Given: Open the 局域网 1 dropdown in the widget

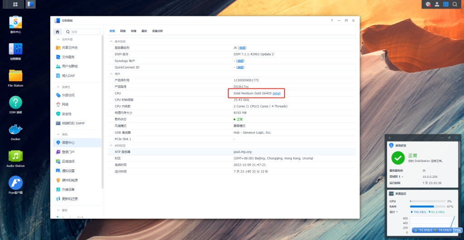Looking at the screenshot, I should pos(397,176).
